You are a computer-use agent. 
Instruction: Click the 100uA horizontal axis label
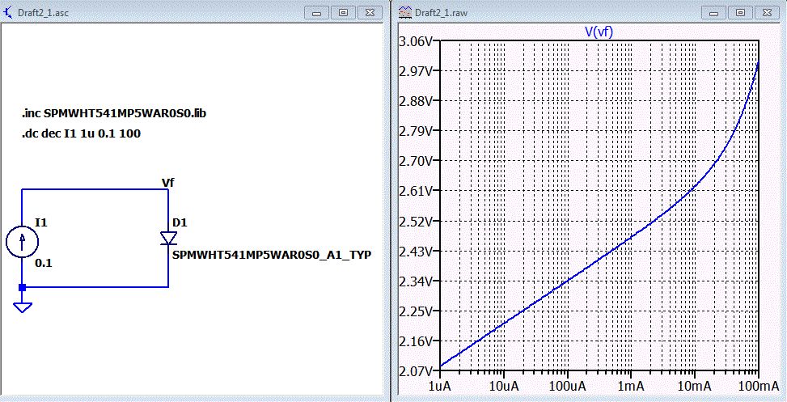pyautogui.click(x=567, y=386)
